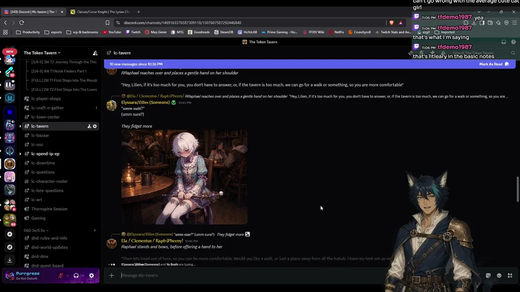
Task: Open Discover servers compass icon
Action: tap(10, 247)
